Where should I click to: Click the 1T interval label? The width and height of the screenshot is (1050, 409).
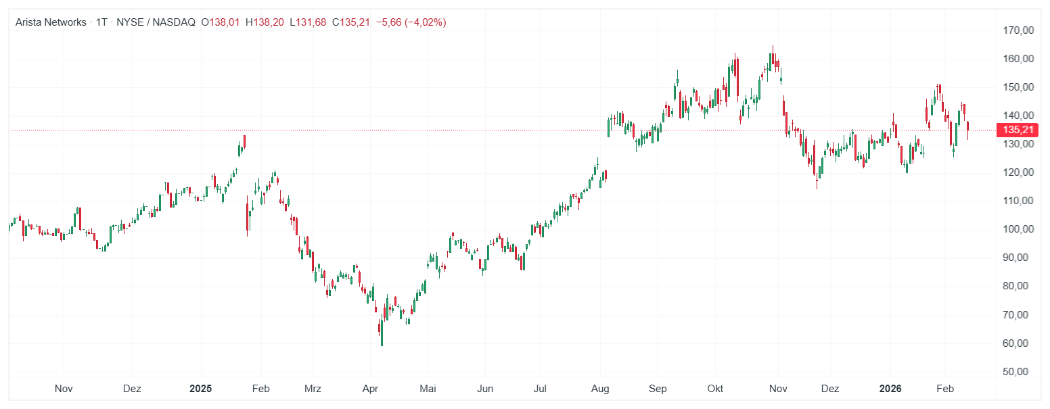pos(101,22)
